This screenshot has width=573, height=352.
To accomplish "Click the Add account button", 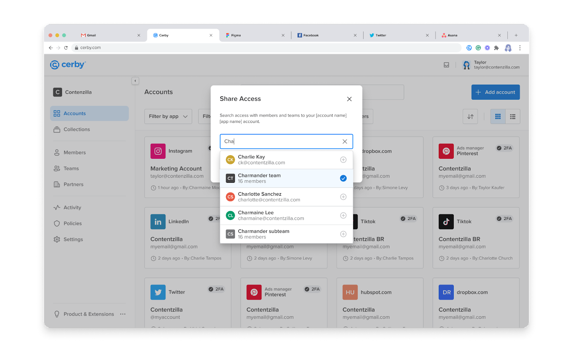I will (x=495, y=92).
